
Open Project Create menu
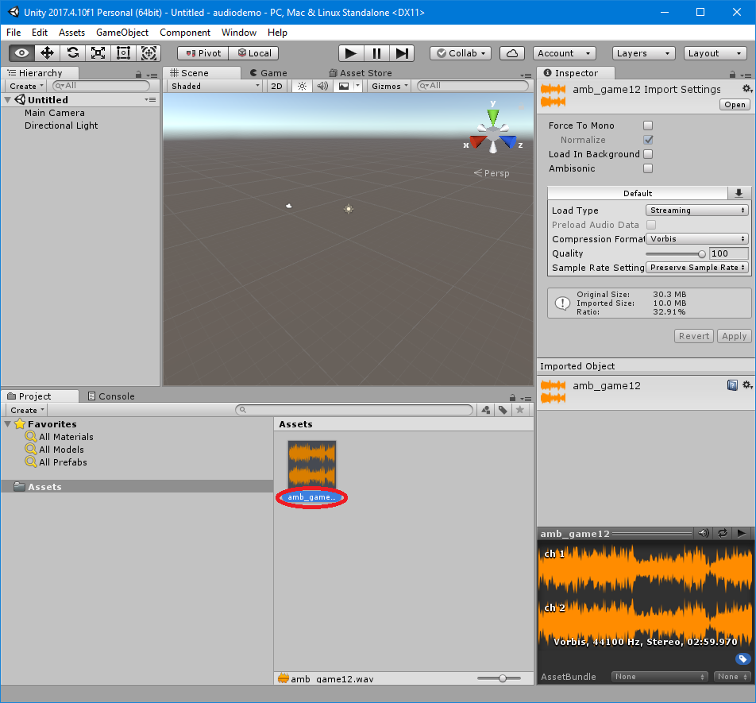coord(27,410)
